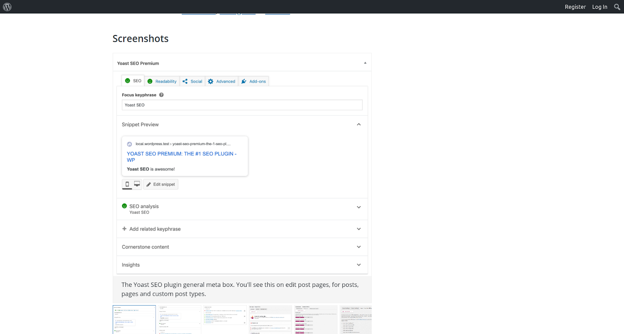Collapse the Yoast SEO Premium panel arrow
Image resolution: width=624 pixels, height=334 pixels.
pos(365,63)
